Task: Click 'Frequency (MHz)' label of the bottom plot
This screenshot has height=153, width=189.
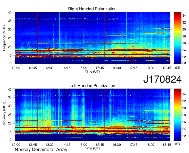Action: click(x=4, y=115)
